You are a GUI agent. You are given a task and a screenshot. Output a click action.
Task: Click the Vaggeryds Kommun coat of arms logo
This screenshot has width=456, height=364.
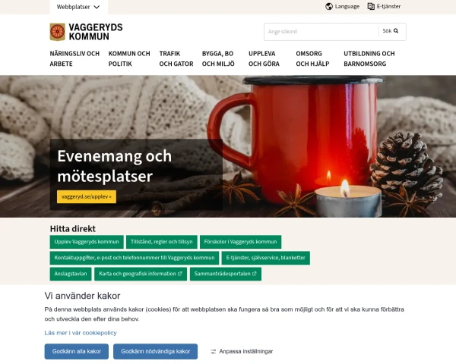[x=57, y=32]
